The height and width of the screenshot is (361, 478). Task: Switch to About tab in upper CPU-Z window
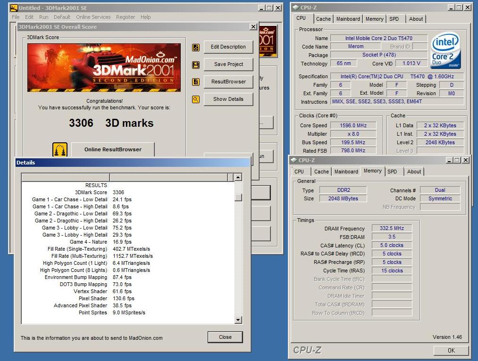click(416, 19)
